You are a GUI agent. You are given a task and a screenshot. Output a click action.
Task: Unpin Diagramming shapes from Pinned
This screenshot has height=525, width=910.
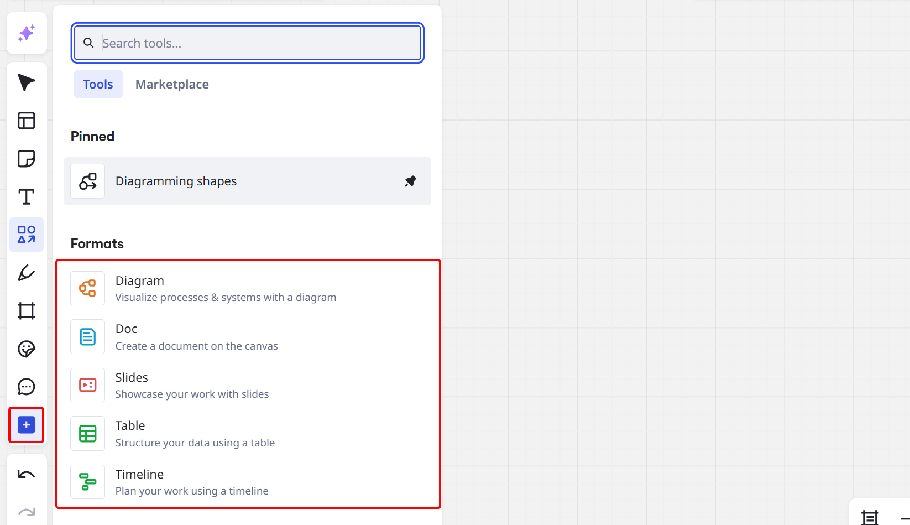click(410, 181)
